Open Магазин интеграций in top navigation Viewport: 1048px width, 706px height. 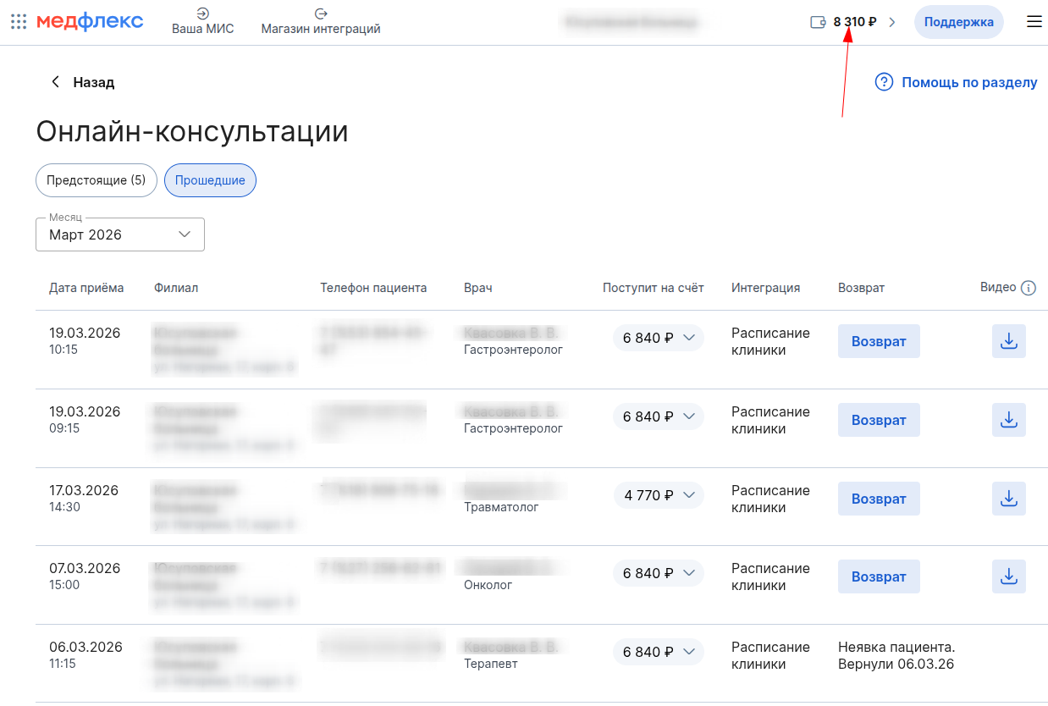321,22
